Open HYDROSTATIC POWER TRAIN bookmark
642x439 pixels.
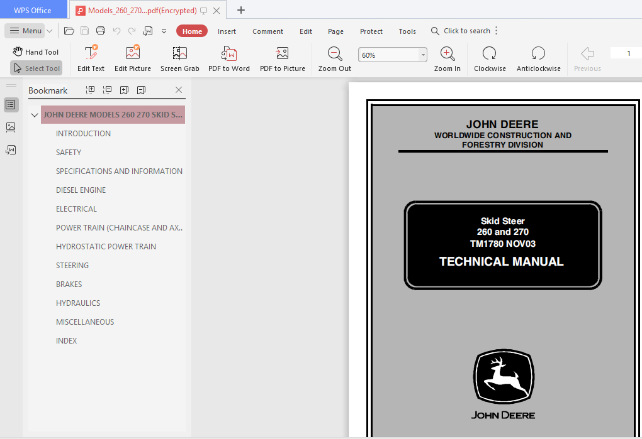coord(106,246)
